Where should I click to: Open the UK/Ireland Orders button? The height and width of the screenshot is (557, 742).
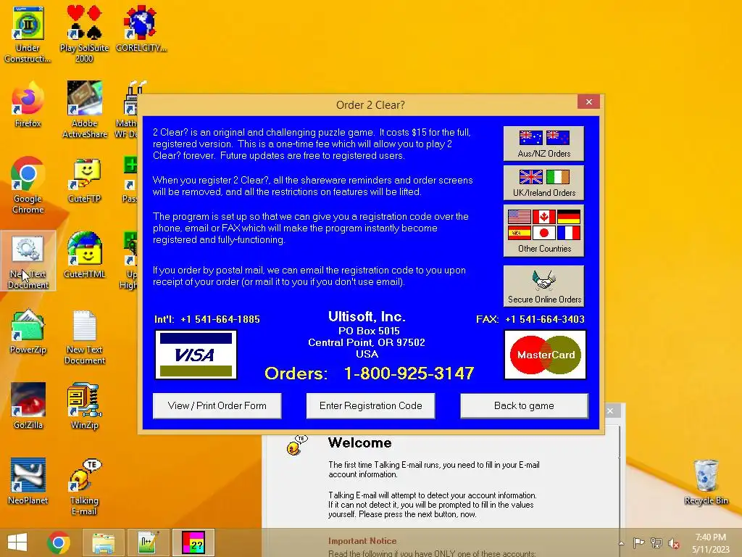pos(543,183)
